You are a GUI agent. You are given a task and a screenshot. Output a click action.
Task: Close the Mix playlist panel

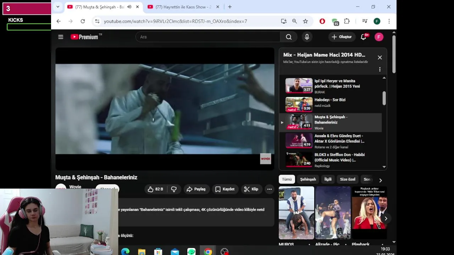380,57
